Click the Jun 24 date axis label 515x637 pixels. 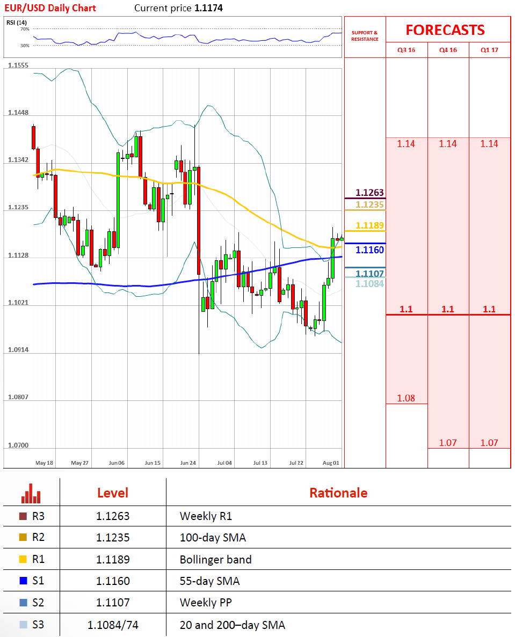pos(188,463)
